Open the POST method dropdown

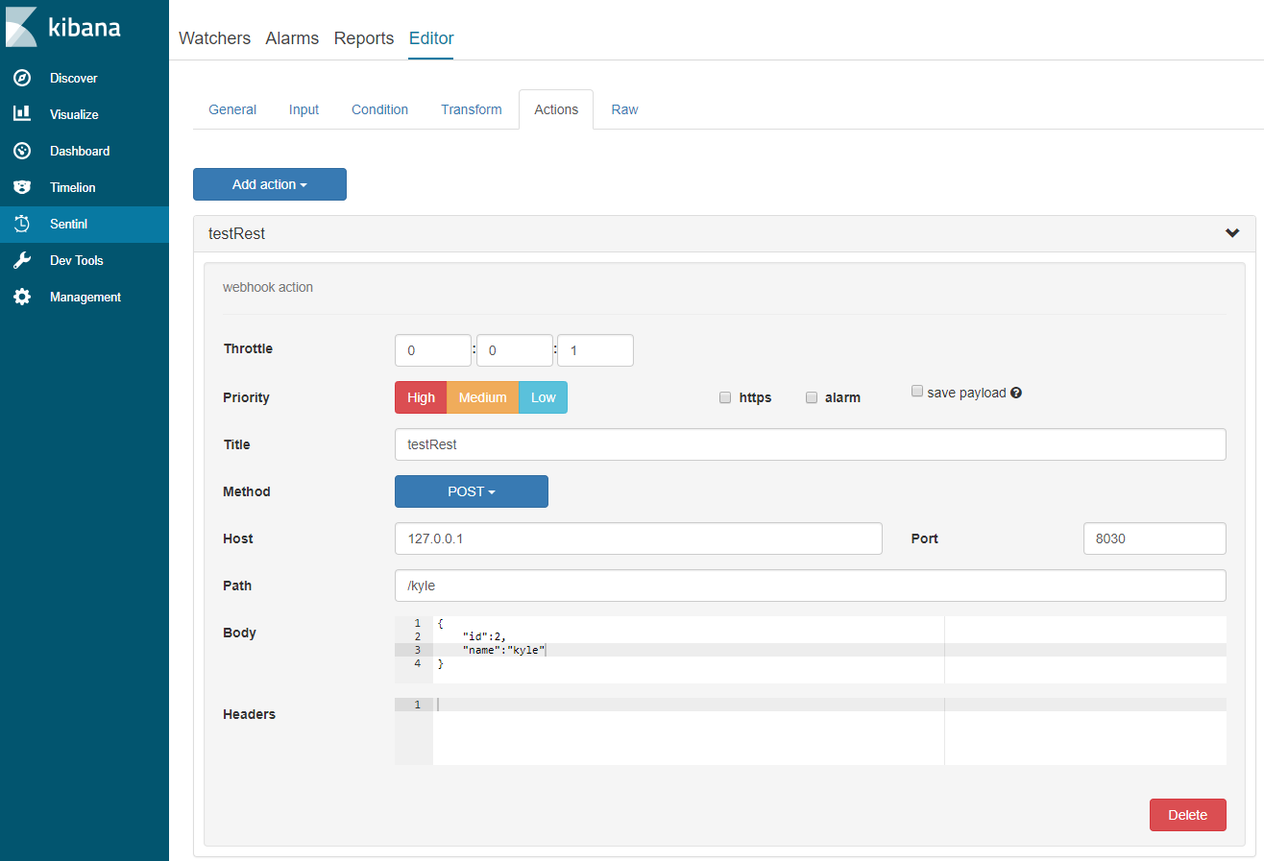pyautogui.click(x=472, y=491)
